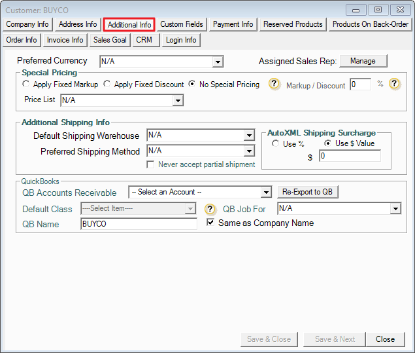
Task: Go to Products On Back-Order tab
Action: tap(370, 24)
